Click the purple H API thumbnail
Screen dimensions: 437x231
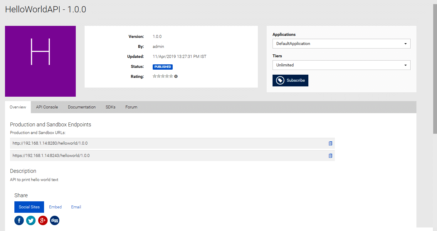(40, 61)
